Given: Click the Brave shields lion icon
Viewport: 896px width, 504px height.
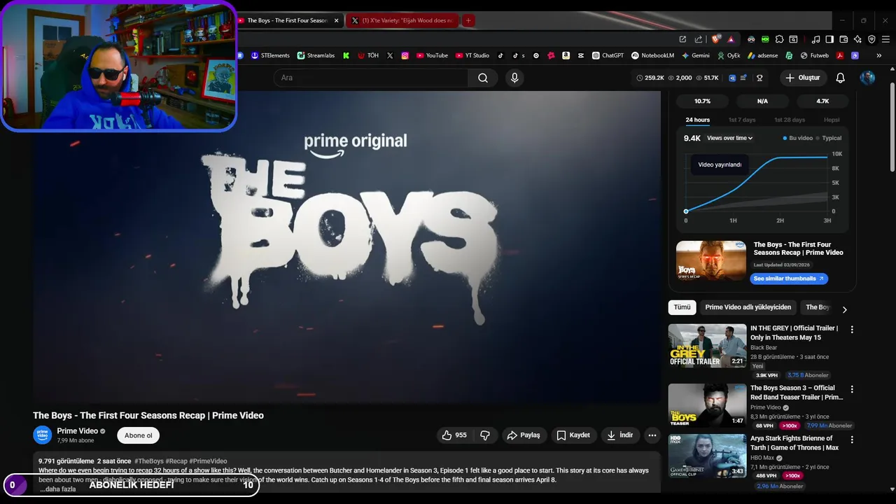Looking at the screenshot, I should pyautogui.click(x=715, y=39).
